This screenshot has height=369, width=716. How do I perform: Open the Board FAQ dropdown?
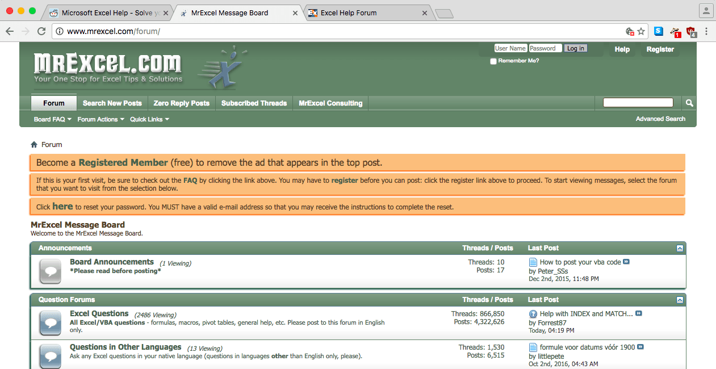tap(53, 119)
